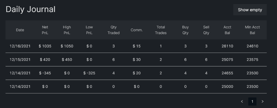Sort by the Date column header
This screenshot has width=277, height=108.
point(20,30)
